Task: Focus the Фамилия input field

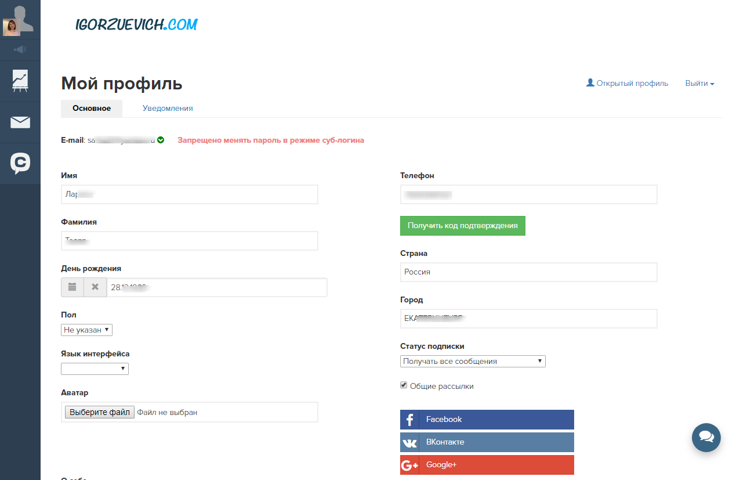Action: click(190, 241)
